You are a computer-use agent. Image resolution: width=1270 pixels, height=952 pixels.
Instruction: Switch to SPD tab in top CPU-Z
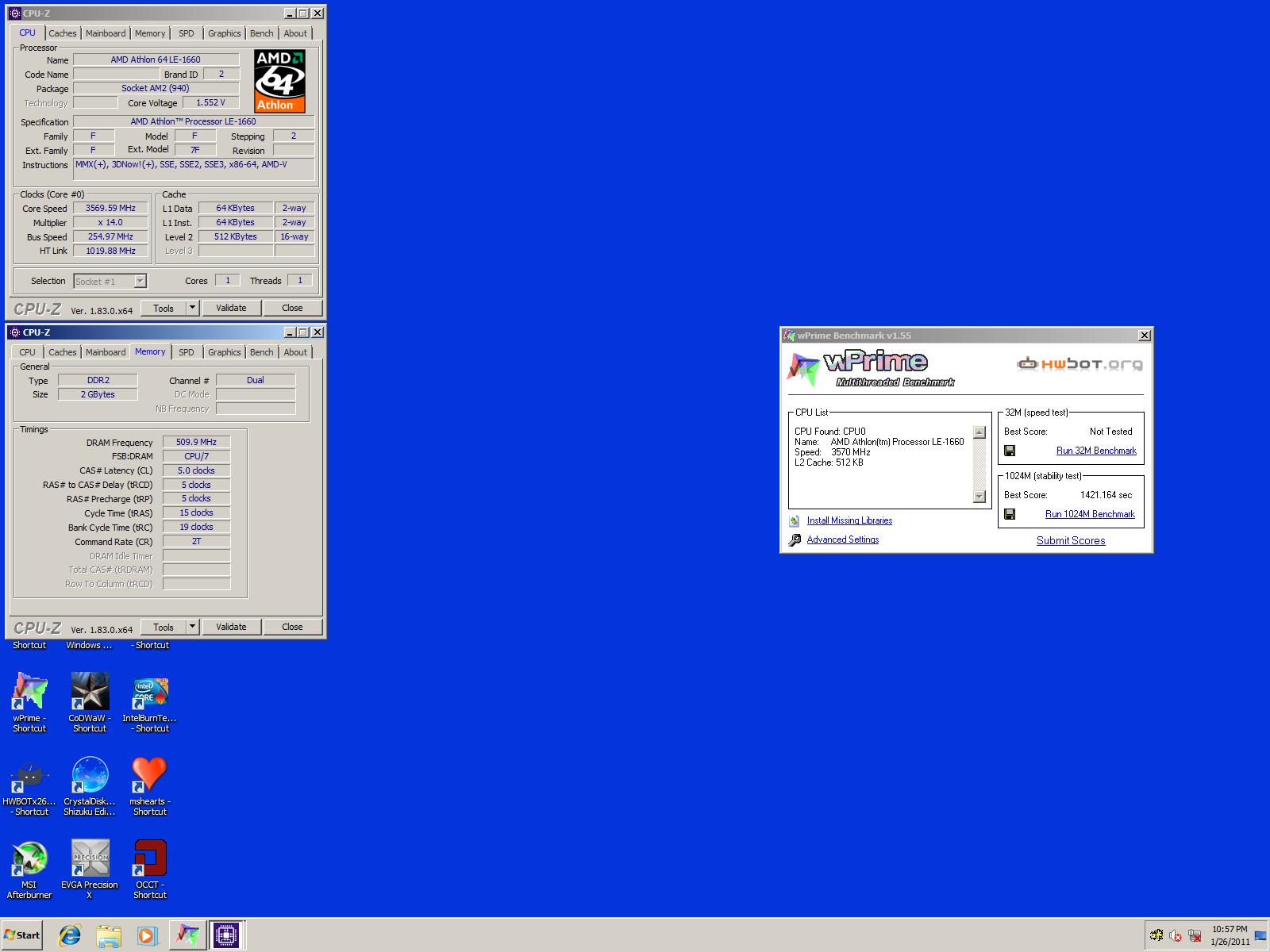click(x=186, y=33)
